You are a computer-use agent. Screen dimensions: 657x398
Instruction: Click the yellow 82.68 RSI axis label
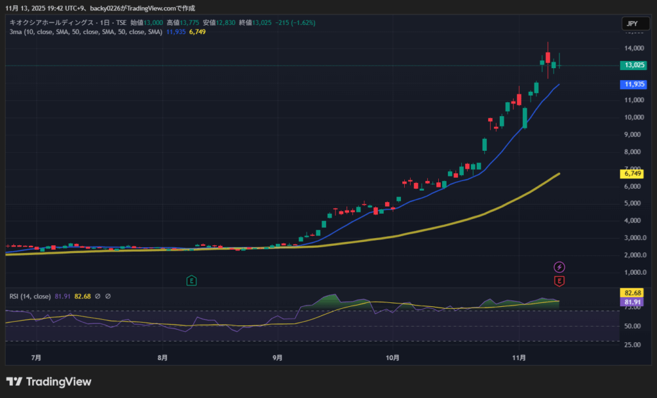tap(634, 293)
